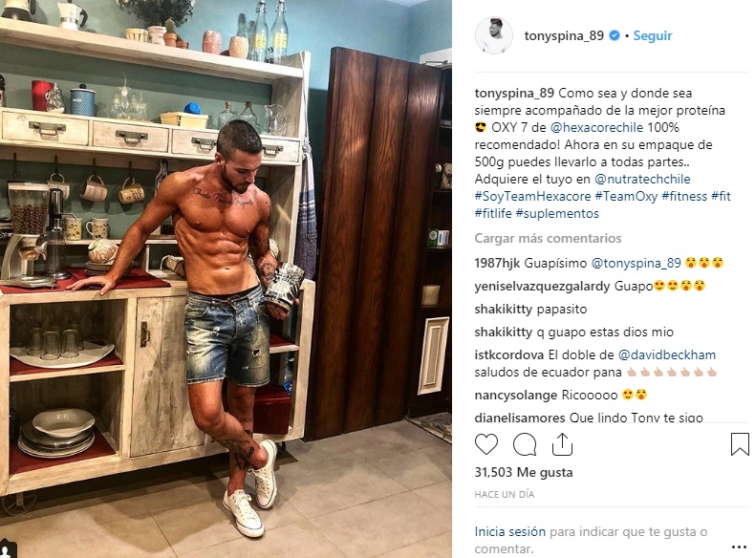View the 31,503 Me gusta list

coord(524,472)
